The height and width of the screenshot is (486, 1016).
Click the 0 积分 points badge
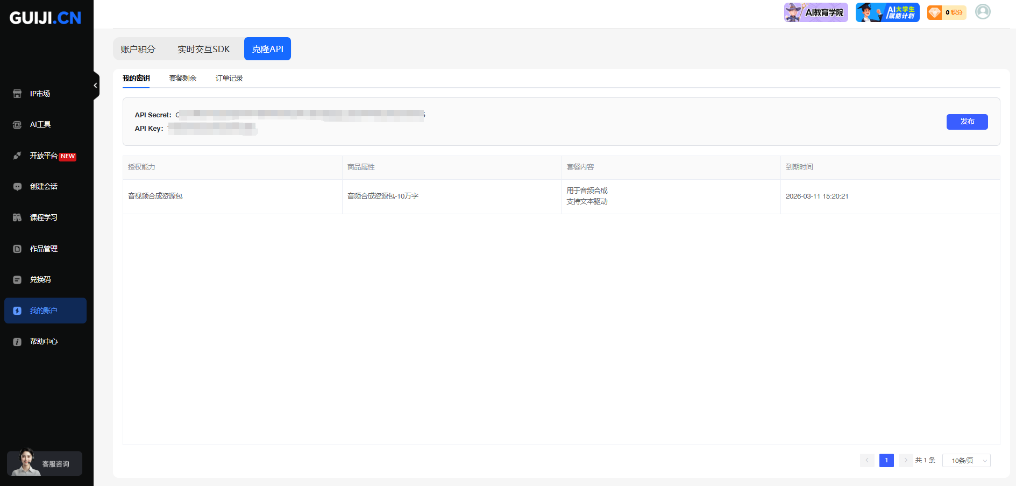click(x=947, y=12)
